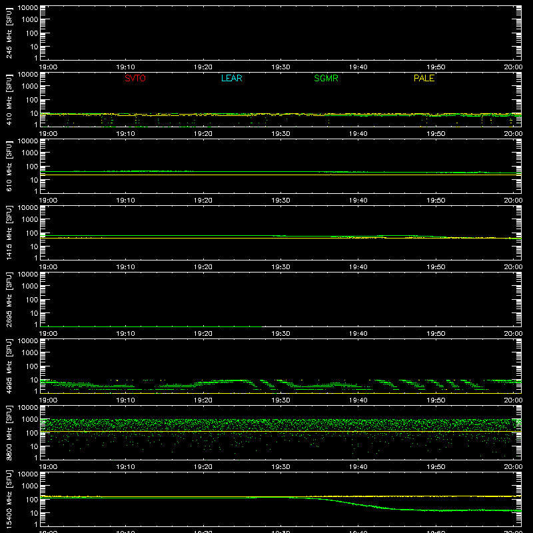533x533 pixels.
Task: Click the 100 tick label on 4995 MHz axis
Action: click(32, 366)
